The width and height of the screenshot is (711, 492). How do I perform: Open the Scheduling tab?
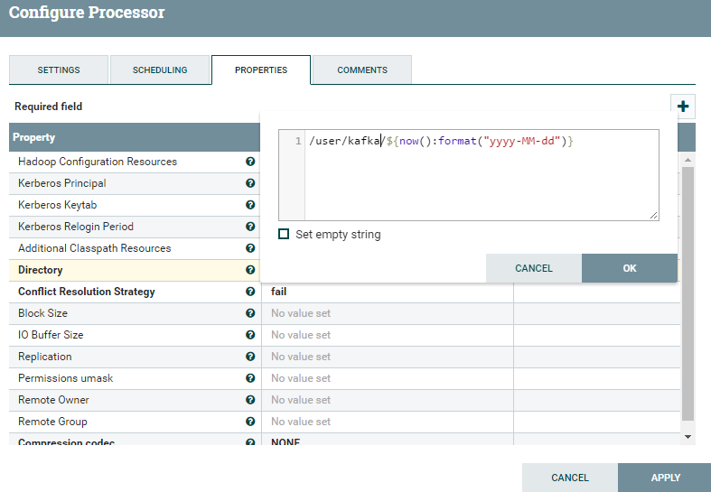[x=160, y=70]
